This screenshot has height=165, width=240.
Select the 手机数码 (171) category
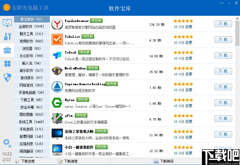[x=32, y=129]
